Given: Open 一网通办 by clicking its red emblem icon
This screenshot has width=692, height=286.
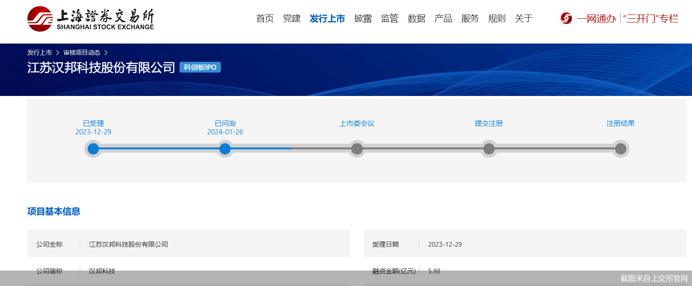Looking at the screenshot, I should point(566,18).
